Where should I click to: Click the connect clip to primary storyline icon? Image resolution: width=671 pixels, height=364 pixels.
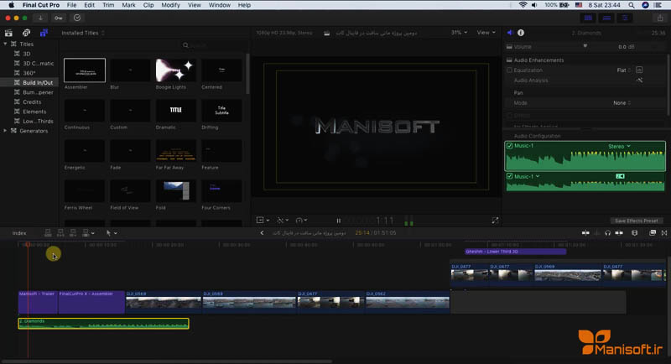click(48, 233)
